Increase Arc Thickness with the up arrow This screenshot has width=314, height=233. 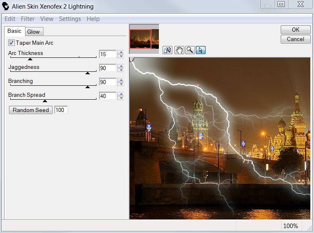[121, 53]
